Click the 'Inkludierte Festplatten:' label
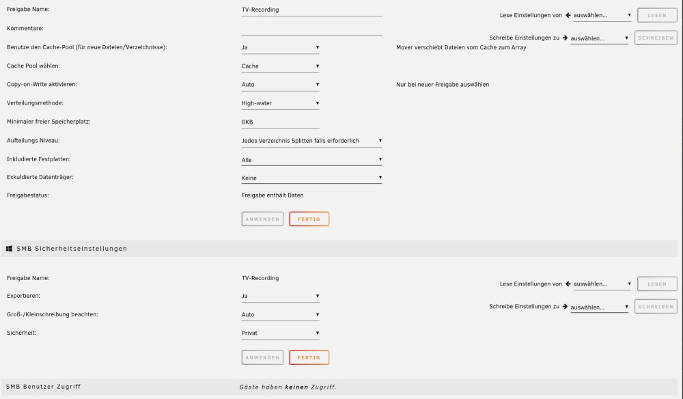 38,159
